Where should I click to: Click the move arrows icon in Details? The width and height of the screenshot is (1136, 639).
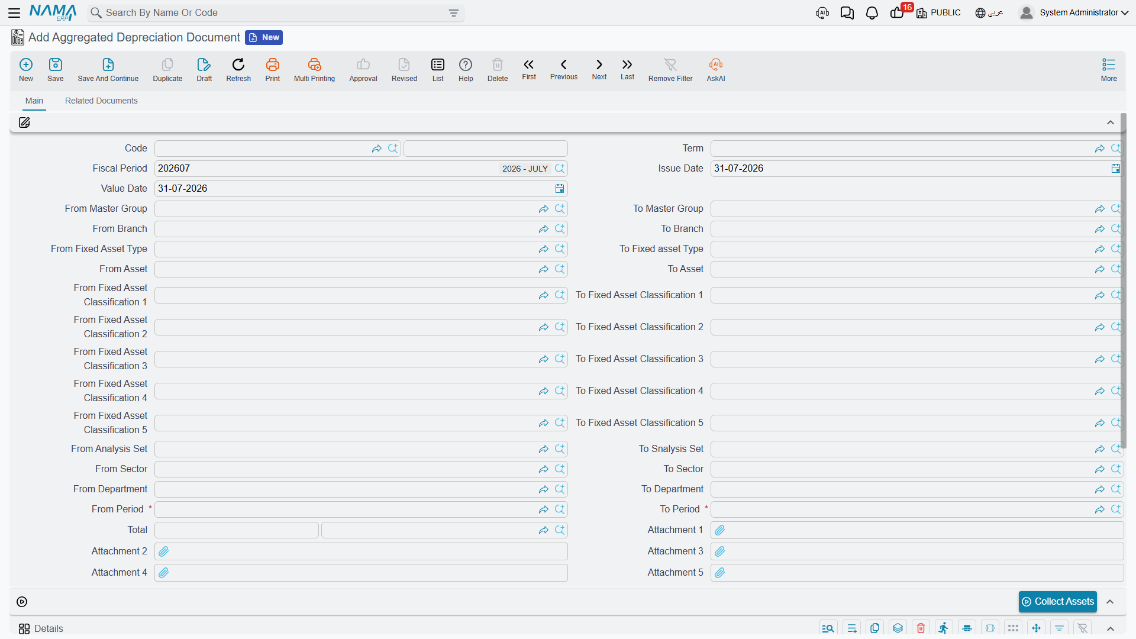1036,628
